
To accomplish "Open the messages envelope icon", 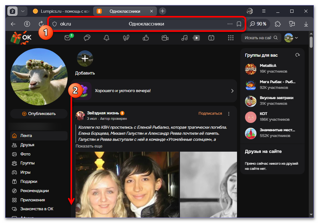I will point(68,38).
